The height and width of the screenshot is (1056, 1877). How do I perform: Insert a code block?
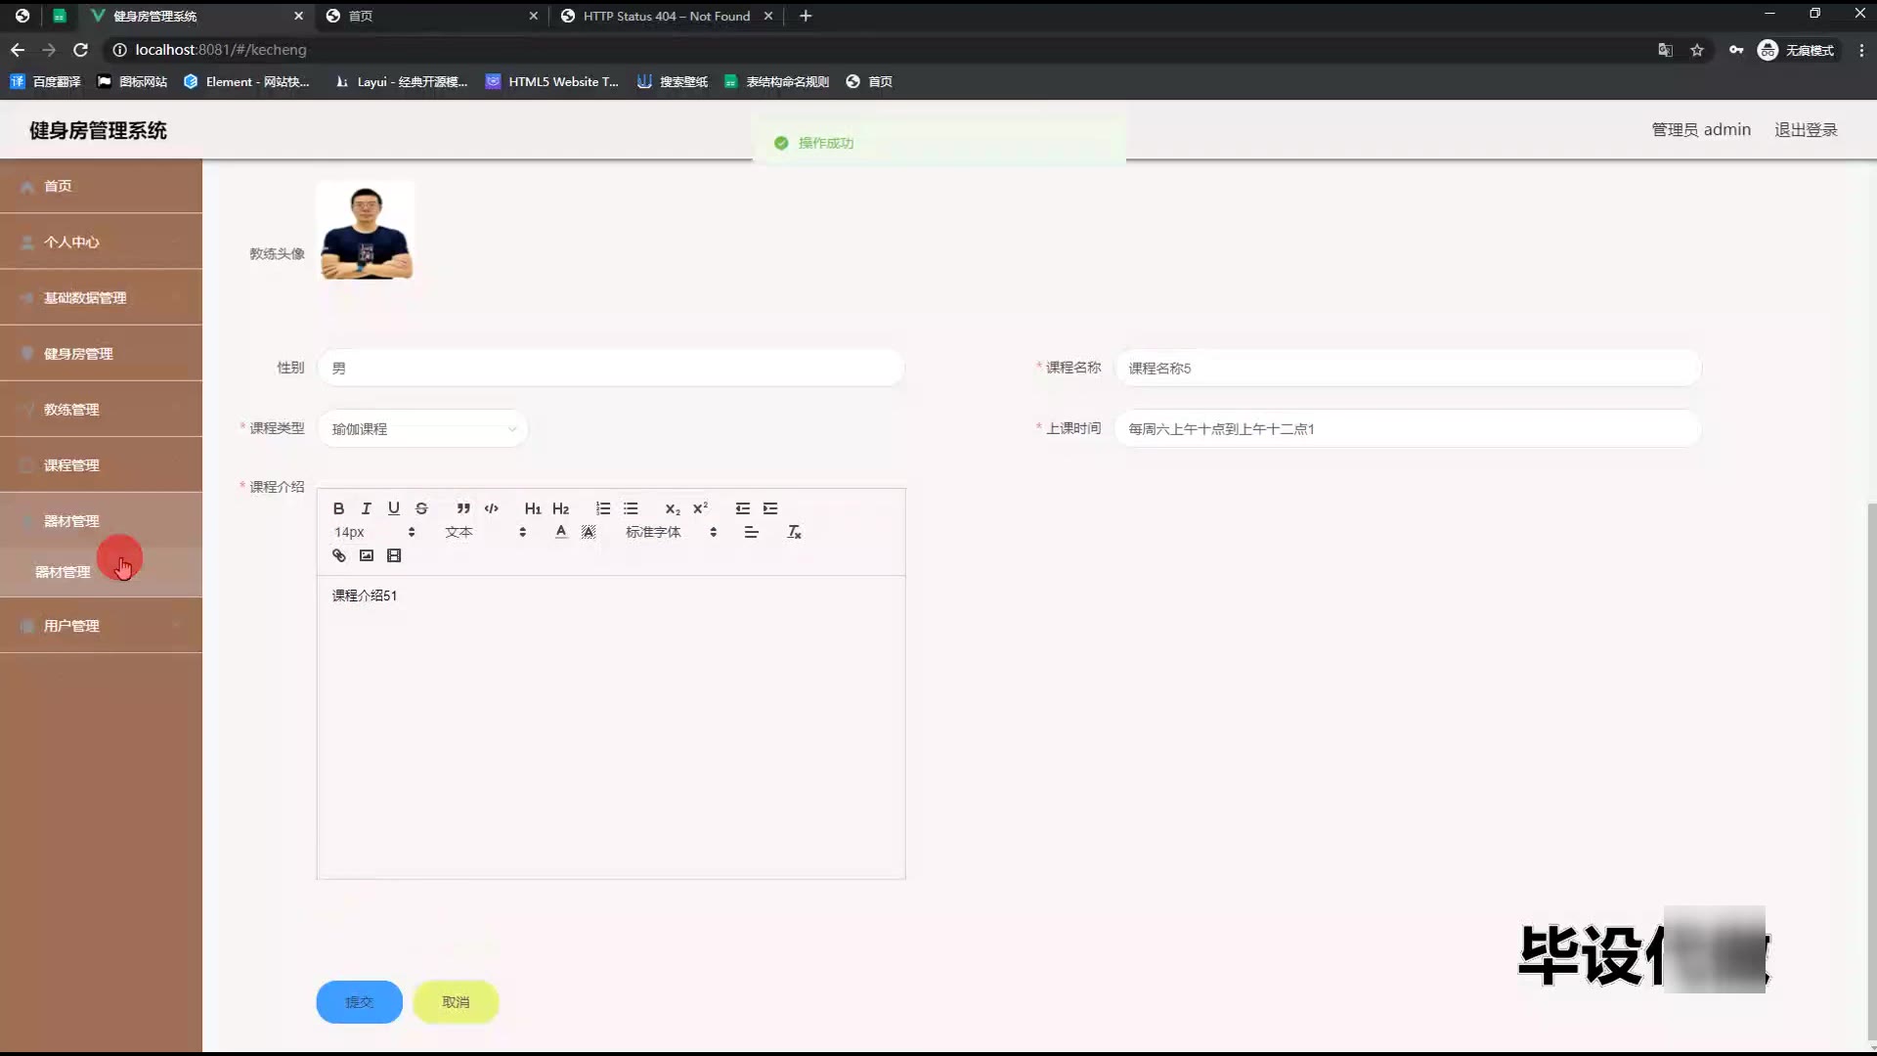(491, 508)
